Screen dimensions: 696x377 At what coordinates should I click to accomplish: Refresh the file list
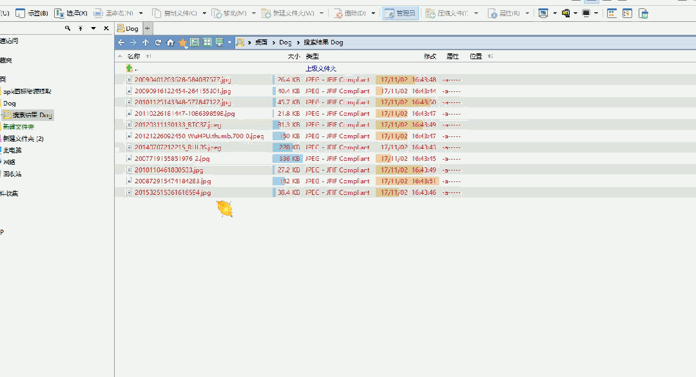(158, 42)
